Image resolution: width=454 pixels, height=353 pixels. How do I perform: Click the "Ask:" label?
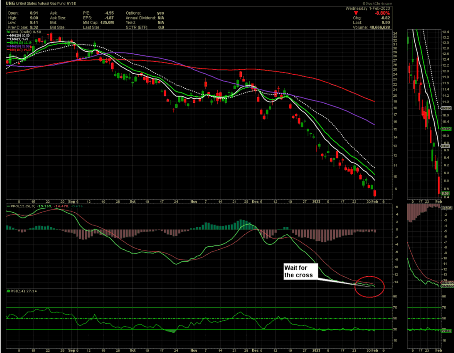pyautogui.click(x=53, y=13)
